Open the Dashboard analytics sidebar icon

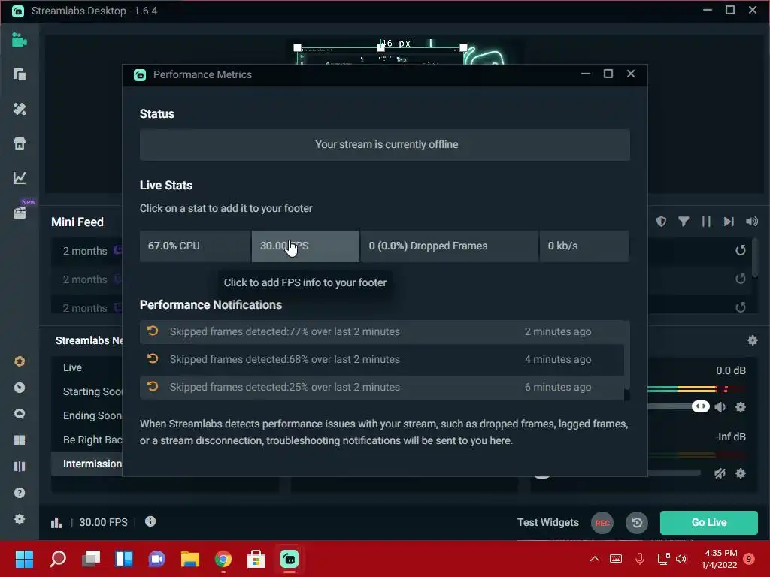click(x=19, y=177)
